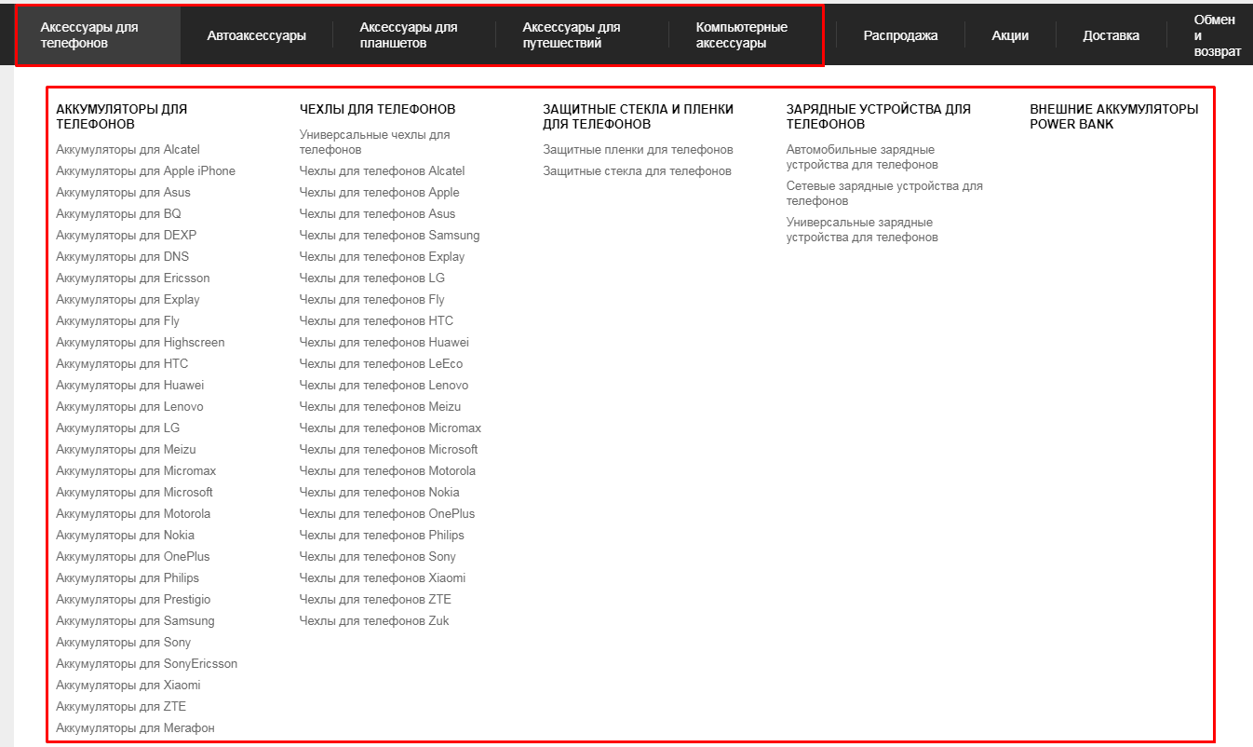1253x747 pixels.
Task: Select Аккумуляторы для Lenovo
Action: coord(129,406)
